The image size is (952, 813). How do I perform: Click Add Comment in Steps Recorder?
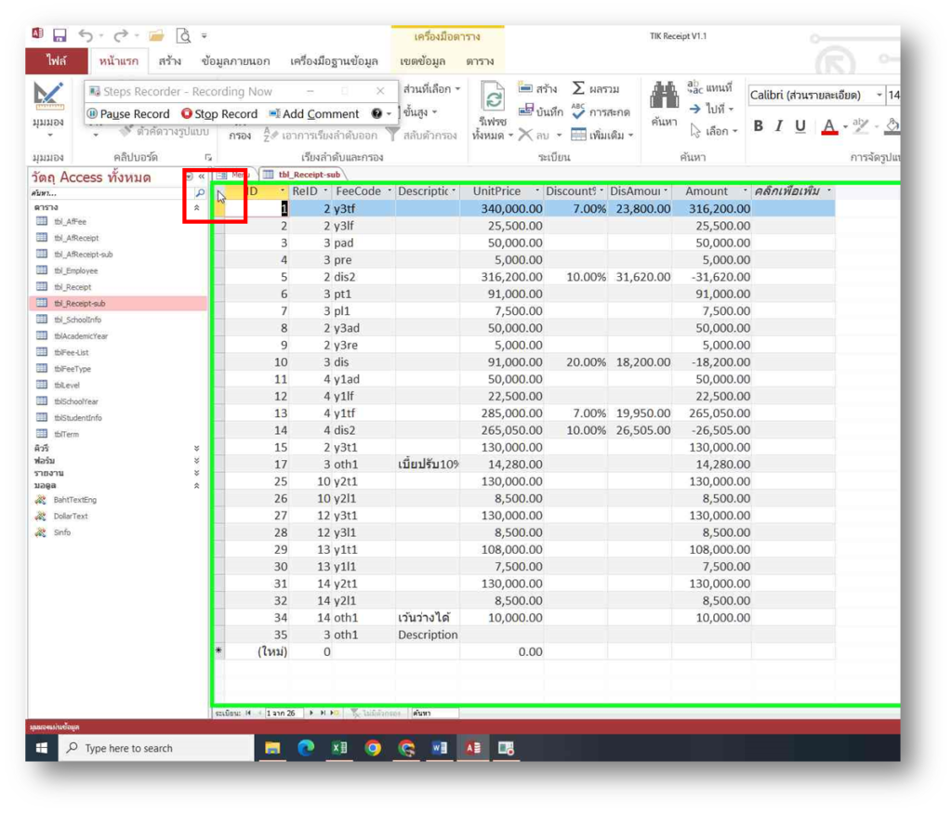coord(313,114)
